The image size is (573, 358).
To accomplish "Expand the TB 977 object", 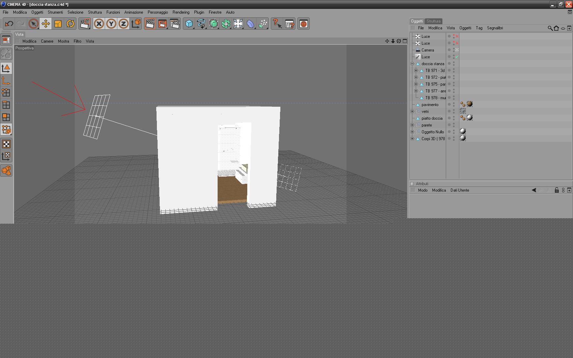I will (416, 91).
